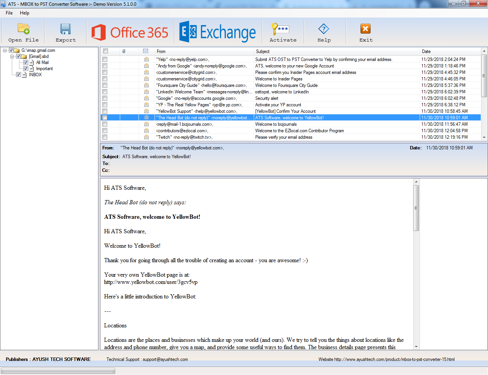The height and width of the screenshot is (375, 488).
Task: Click the Exit toolbar icon
Action: (x=366, y=29)
